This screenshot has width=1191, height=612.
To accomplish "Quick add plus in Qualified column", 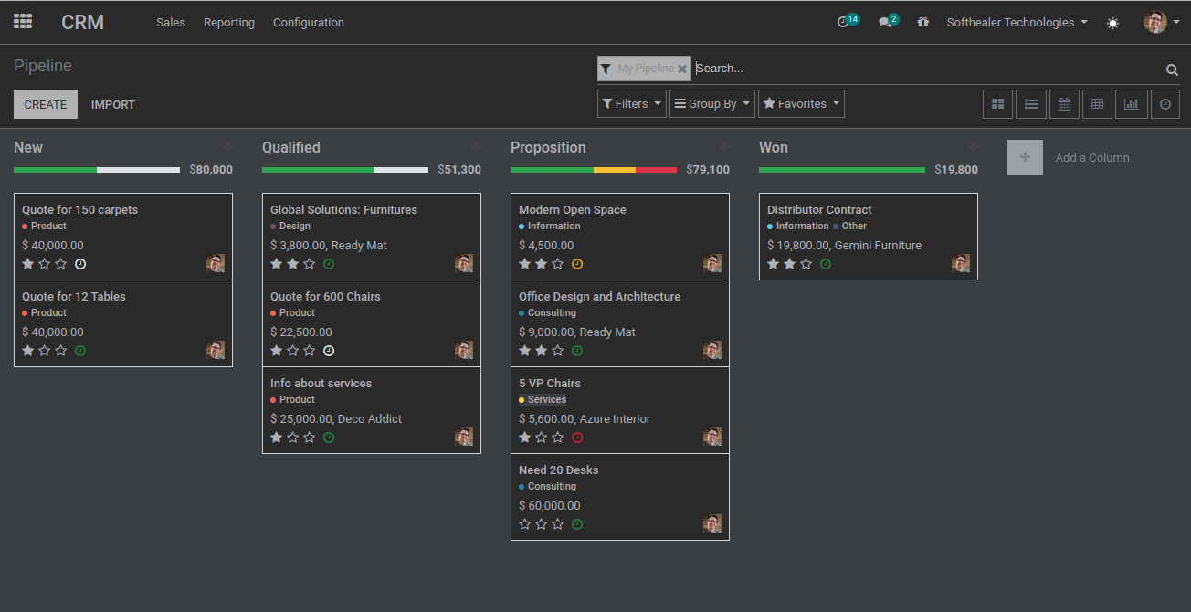I will 476,147.
